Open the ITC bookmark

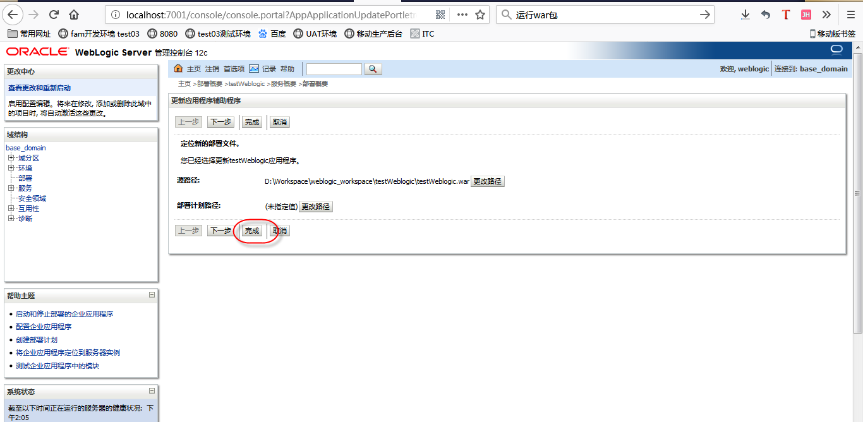pyautogui.click(x=422, y=34)
